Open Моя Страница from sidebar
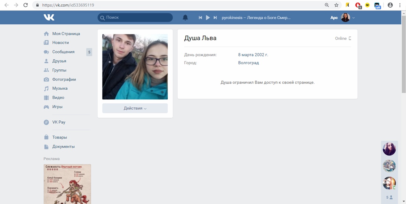This screenshot has height=204, width=406. click(66, 34)
